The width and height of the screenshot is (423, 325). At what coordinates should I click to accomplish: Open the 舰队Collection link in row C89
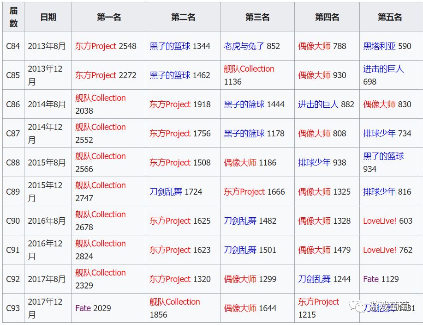(101, 185)
